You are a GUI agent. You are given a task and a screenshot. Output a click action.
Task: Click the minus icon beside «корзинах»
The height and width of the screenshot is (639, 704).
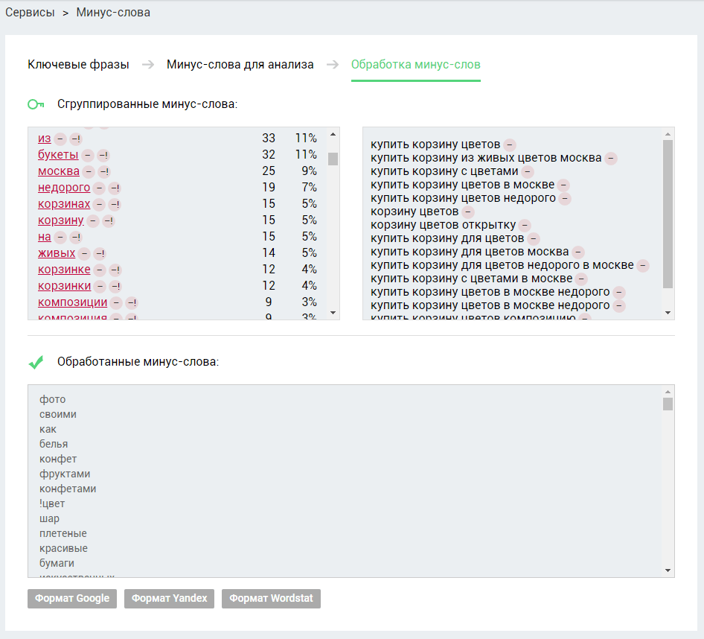click(99, 205)
